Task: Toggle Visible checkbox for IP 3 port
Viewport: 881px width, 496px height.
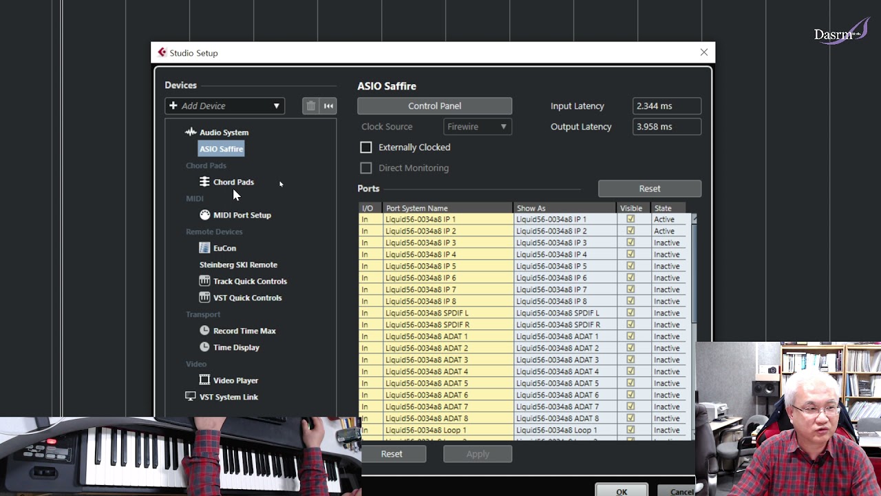Action: pos(630,242)
